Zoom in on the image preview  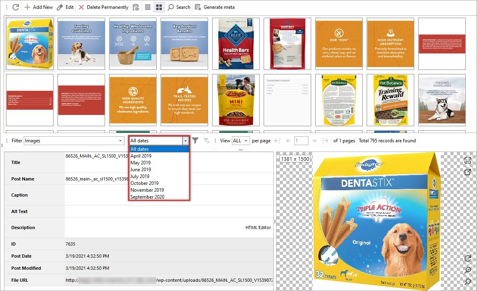pyautogui.click(x=468, y=269)
